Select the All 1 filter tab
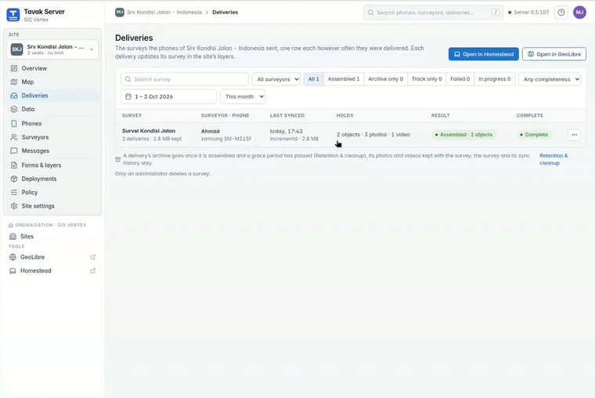595x398 pixels. point(313,79)
